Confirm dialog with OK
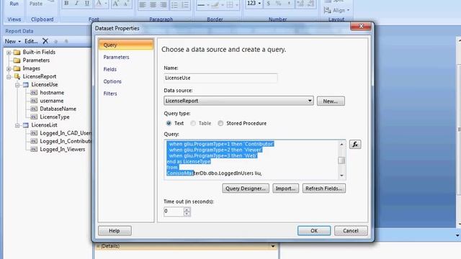 coord(314,231)
